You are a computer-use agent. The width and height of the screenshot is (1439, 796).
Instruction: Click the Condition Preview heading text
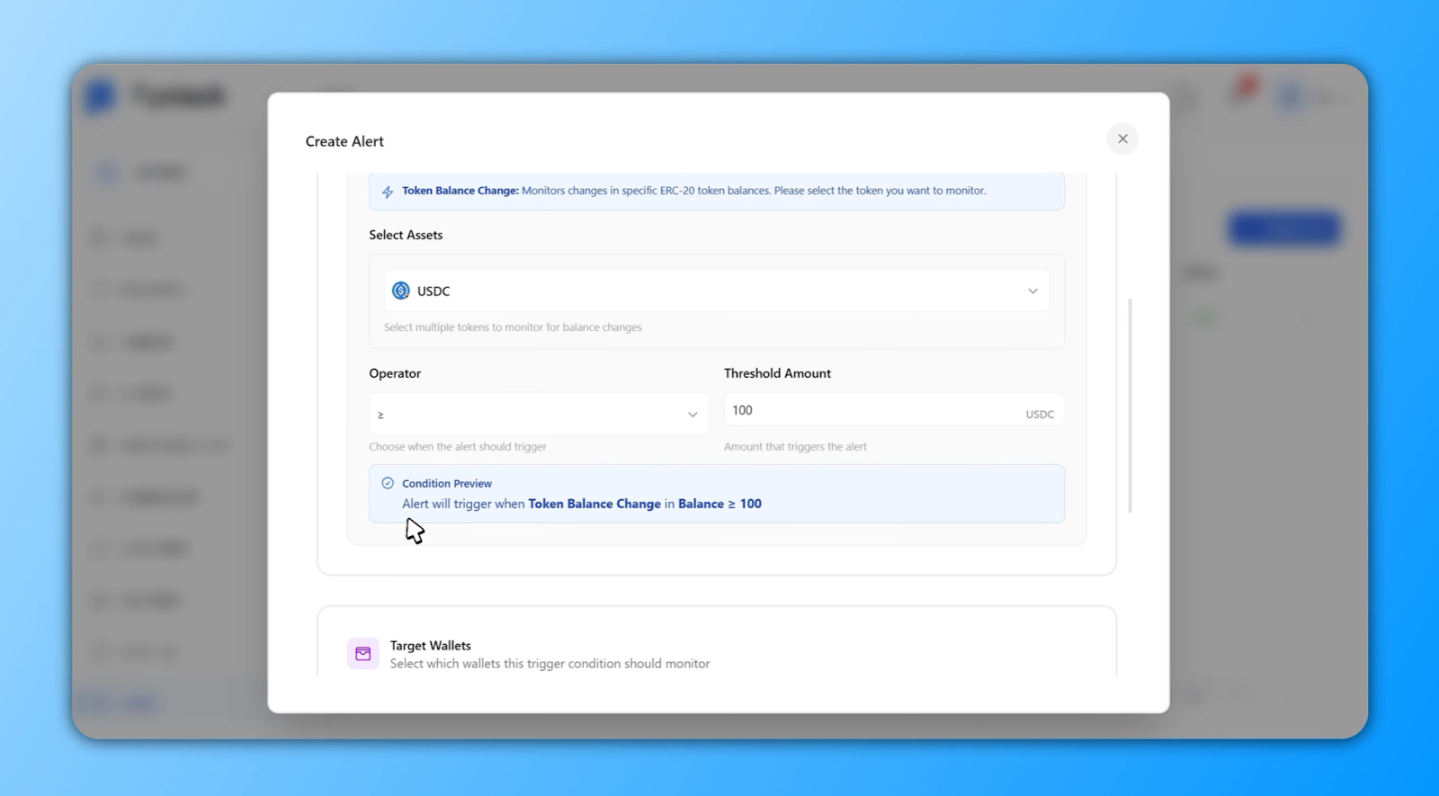pyautogui.click(x=447, y=484)
